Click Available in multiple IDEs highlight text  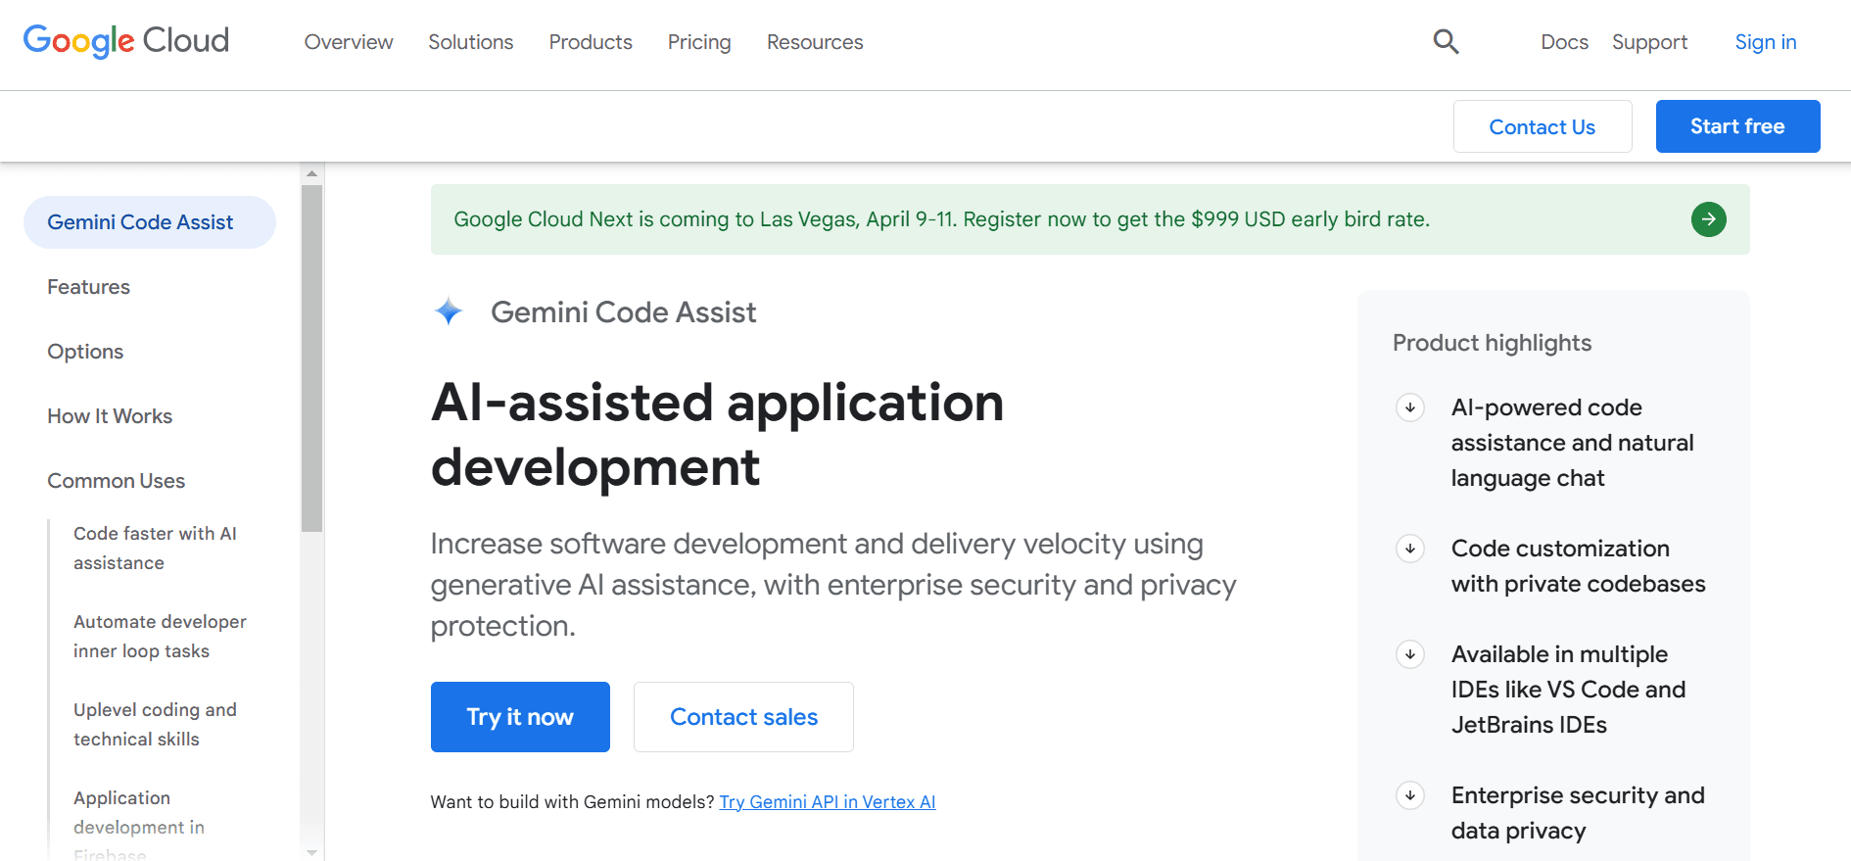1568,690
